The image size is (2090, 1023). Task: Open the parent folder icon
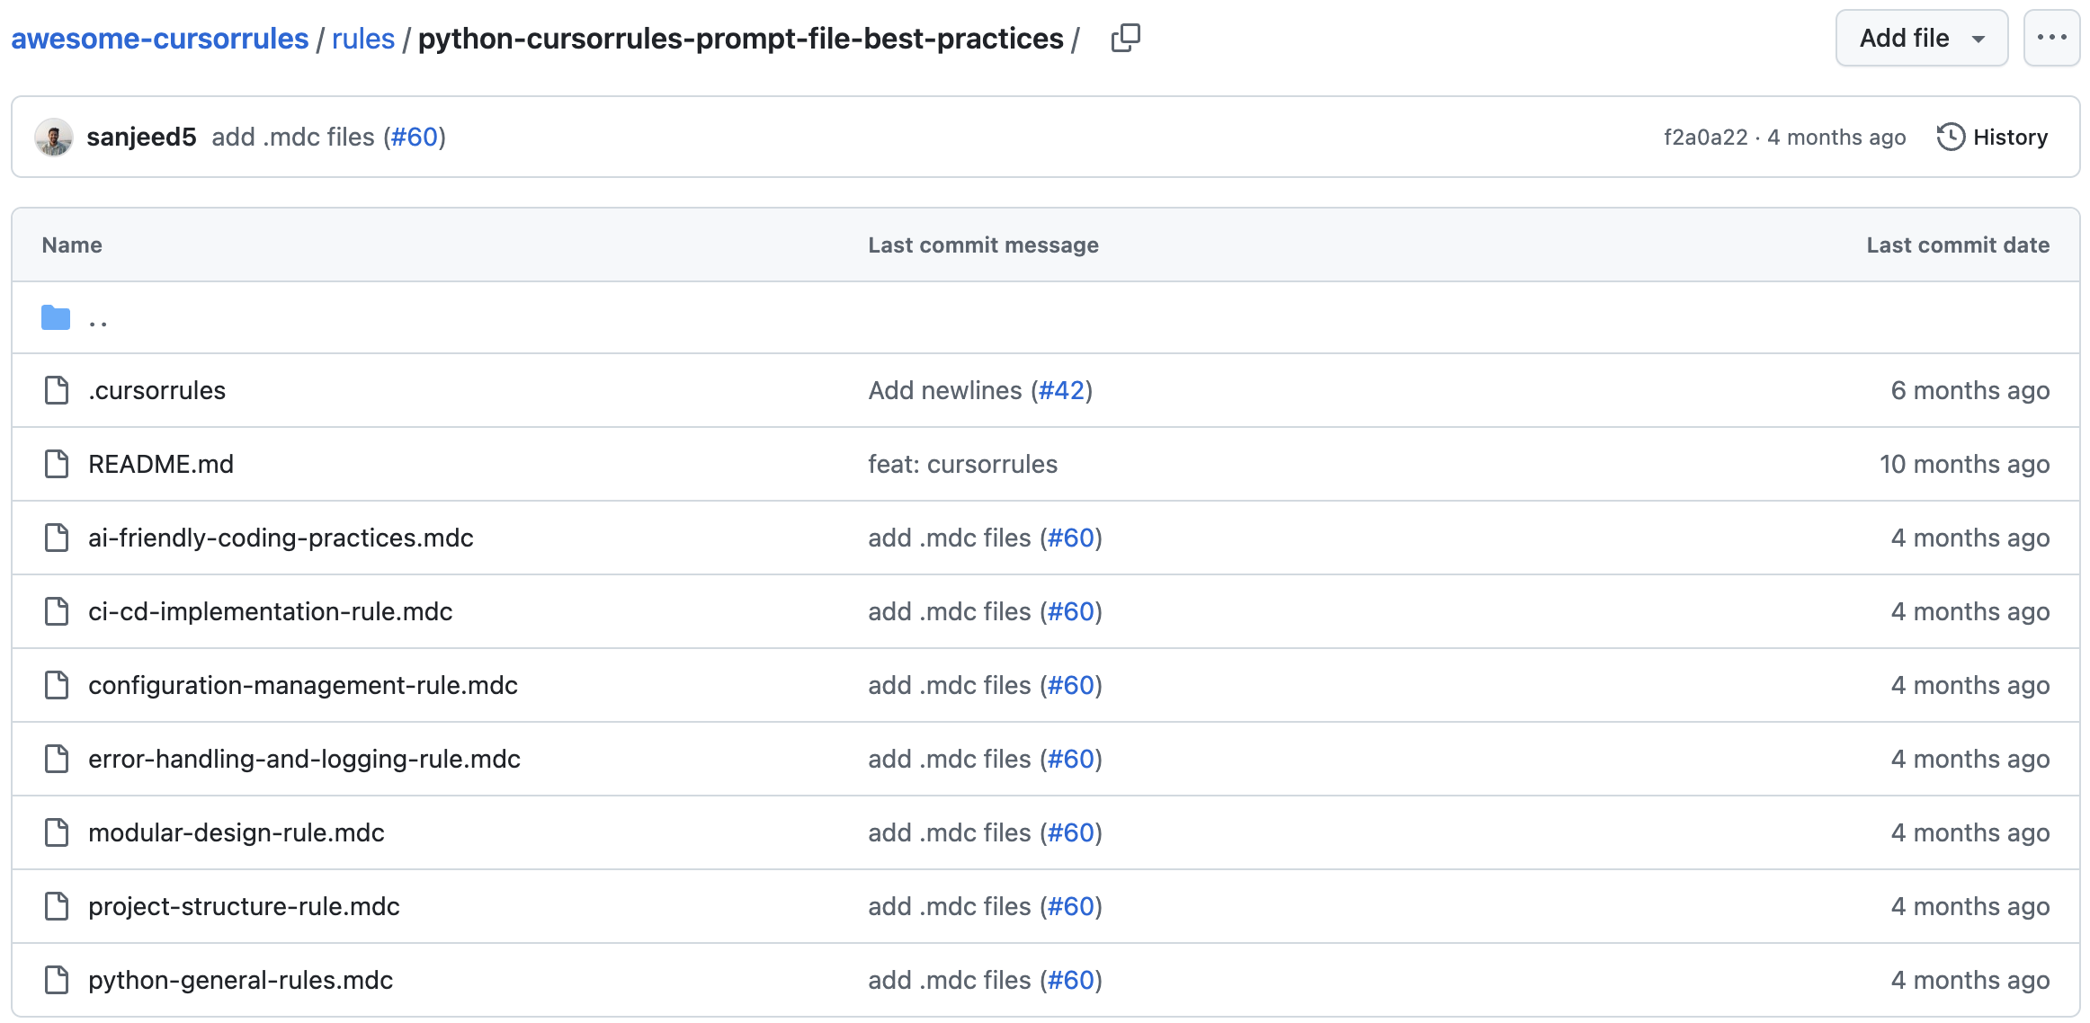click(x=55, y=317)
